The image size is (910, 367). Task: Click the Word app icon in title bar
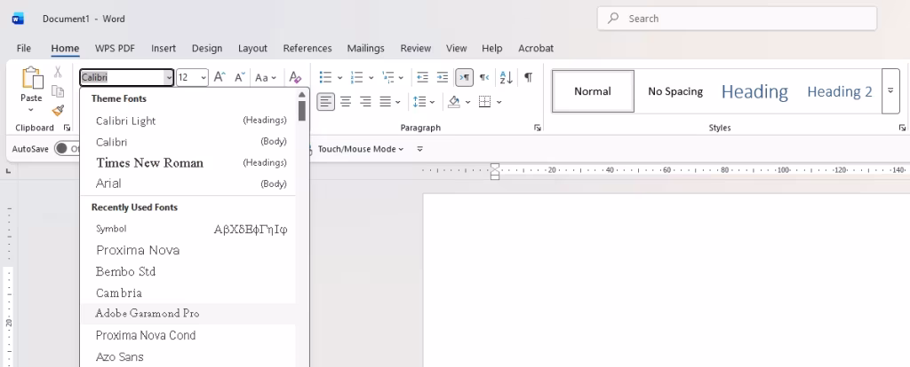[x=18, y=19]
